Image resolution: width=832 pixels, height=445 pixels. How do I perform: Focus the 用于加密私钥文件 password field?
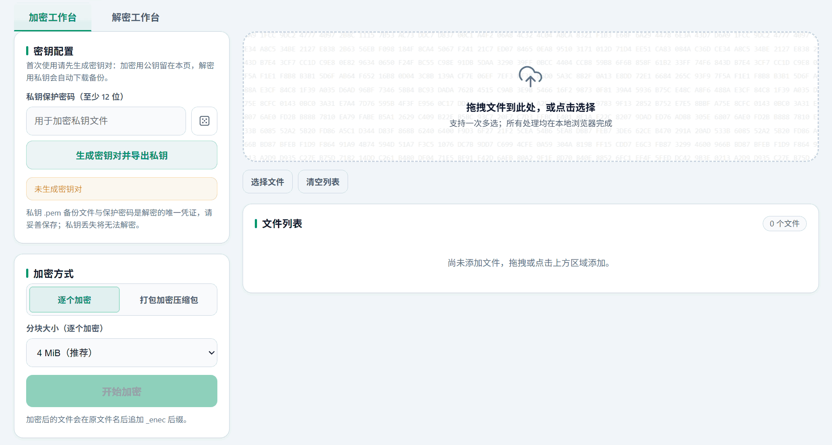(106, 121)
